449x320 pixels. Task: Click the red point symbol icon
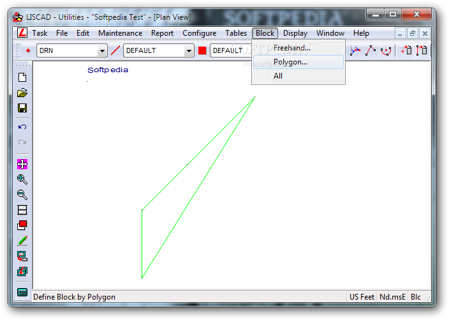[x=28, y=50]
